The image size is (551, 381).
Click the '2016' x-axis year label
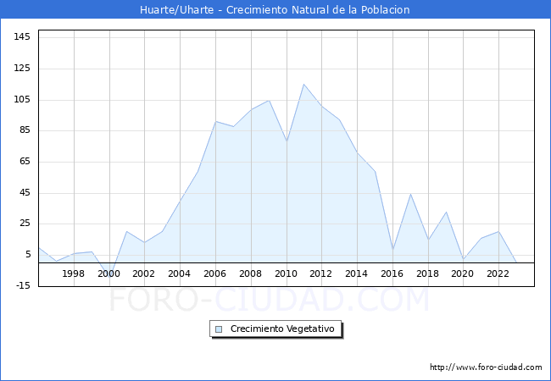pyautogui.click(x=392, y=273)
